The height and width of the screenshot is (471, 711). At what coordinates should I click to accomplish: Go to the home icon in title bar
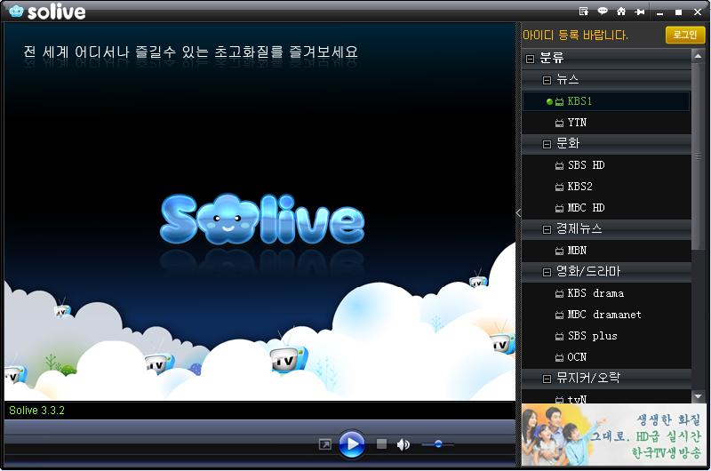(x=621, y=12)
